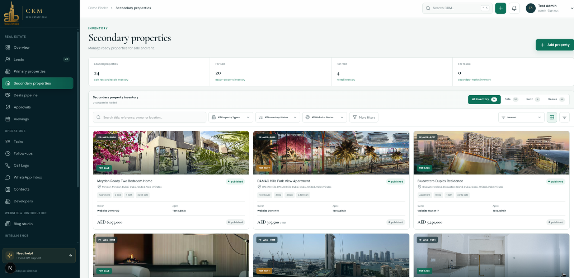This screenshot has width=574, height=278.
Task: Open the PF-WEB-R016 fireplace photo
Action: click(171, 255)
